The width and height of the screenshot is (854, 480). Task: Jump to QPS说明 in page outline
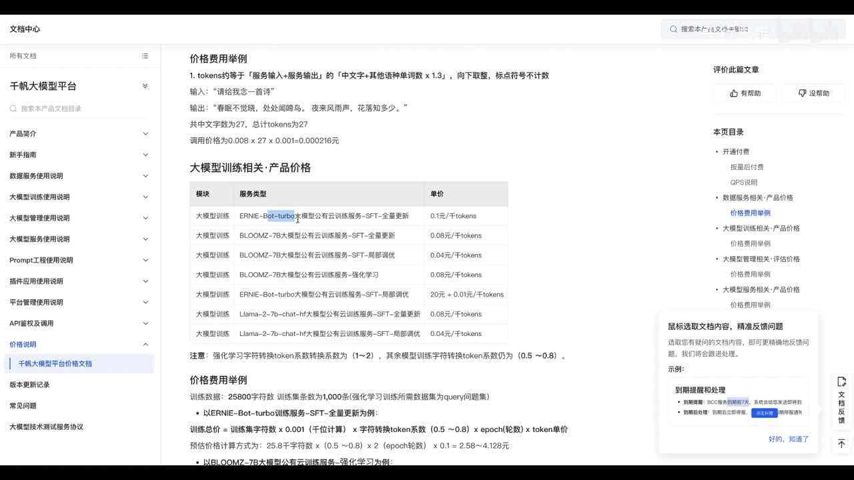tap(743, 183)
